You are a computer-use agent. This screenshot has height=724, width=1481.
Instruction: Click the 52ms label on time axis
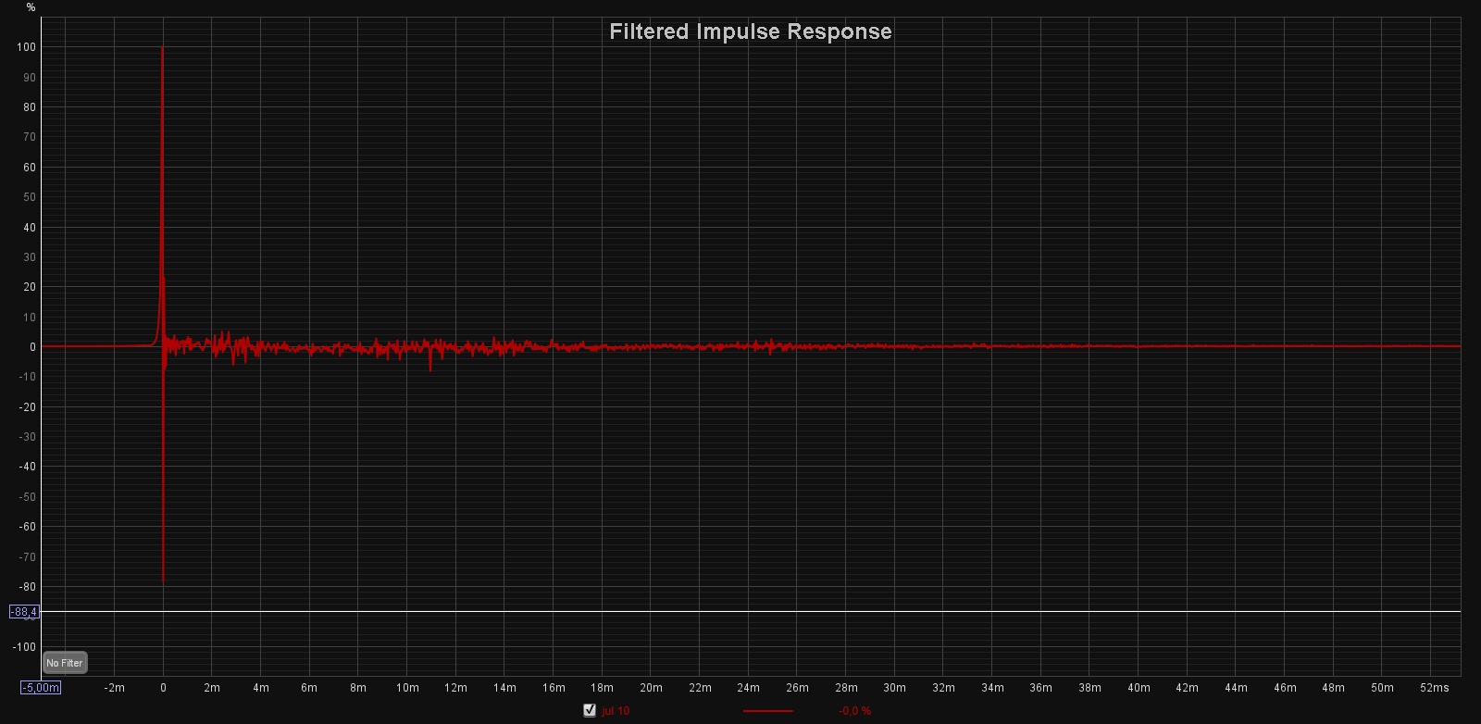(1435, 688)
